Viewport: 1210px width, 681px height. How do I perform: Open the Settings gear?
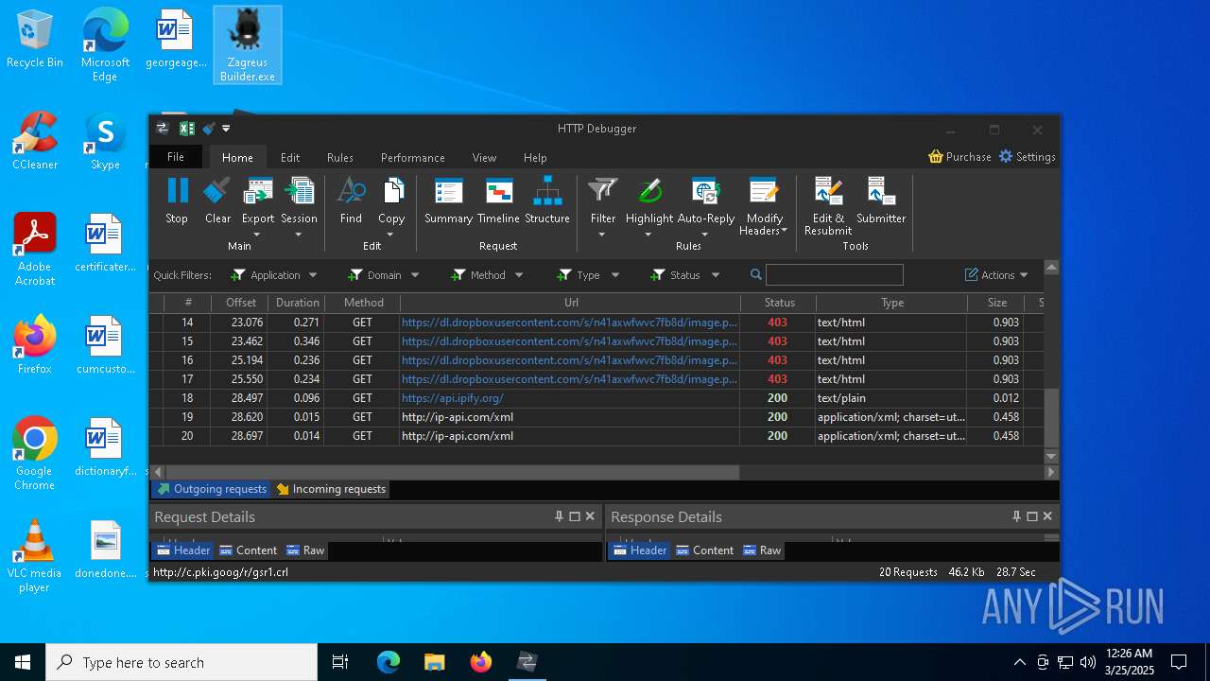point(1028,157)
